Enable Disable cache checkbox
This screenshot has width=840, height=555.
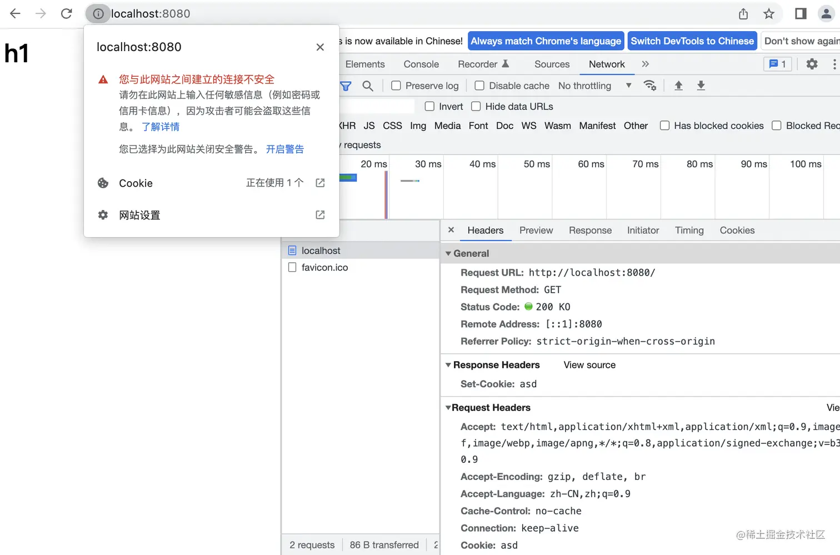click(x=479, y=86)
